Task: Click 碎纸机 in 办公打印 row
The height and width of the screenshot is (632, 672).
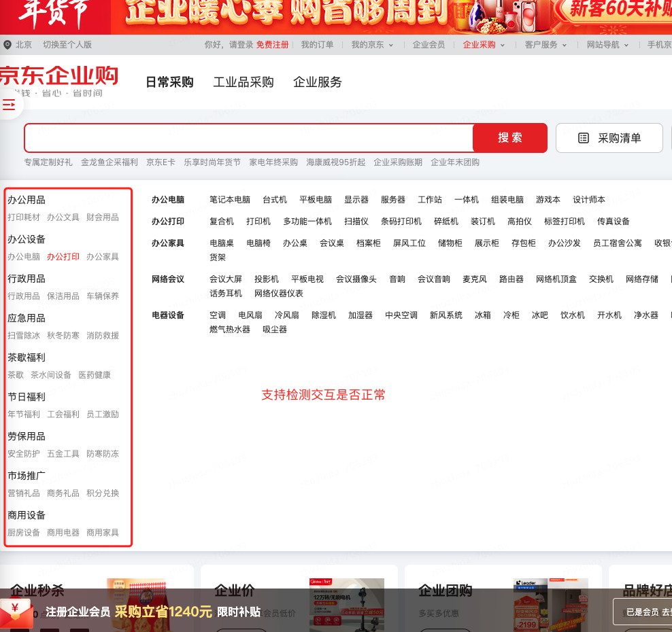Action: coord(446,222)
